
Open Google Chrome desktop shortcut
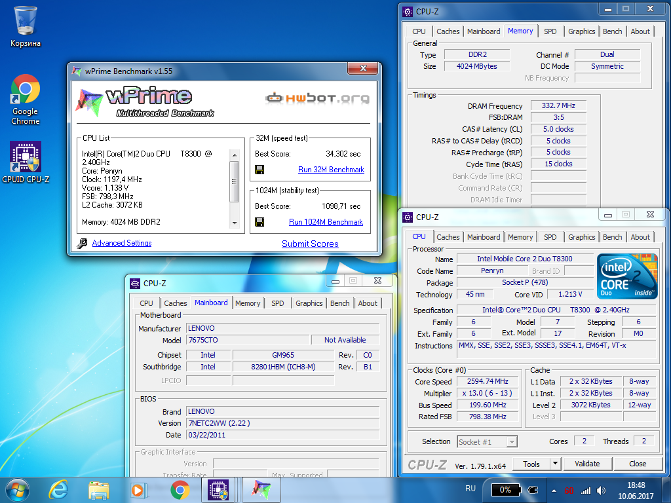coord(26,100)
